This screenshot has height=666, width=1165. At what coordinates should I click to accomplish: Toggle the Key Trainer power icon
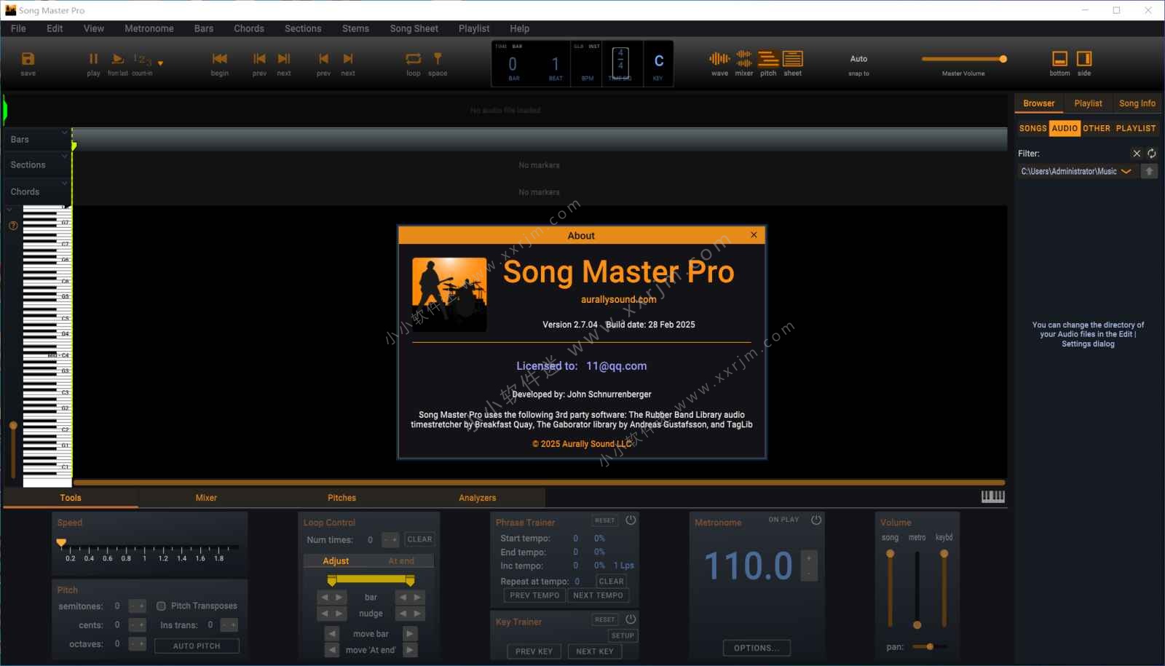point(631,619)
